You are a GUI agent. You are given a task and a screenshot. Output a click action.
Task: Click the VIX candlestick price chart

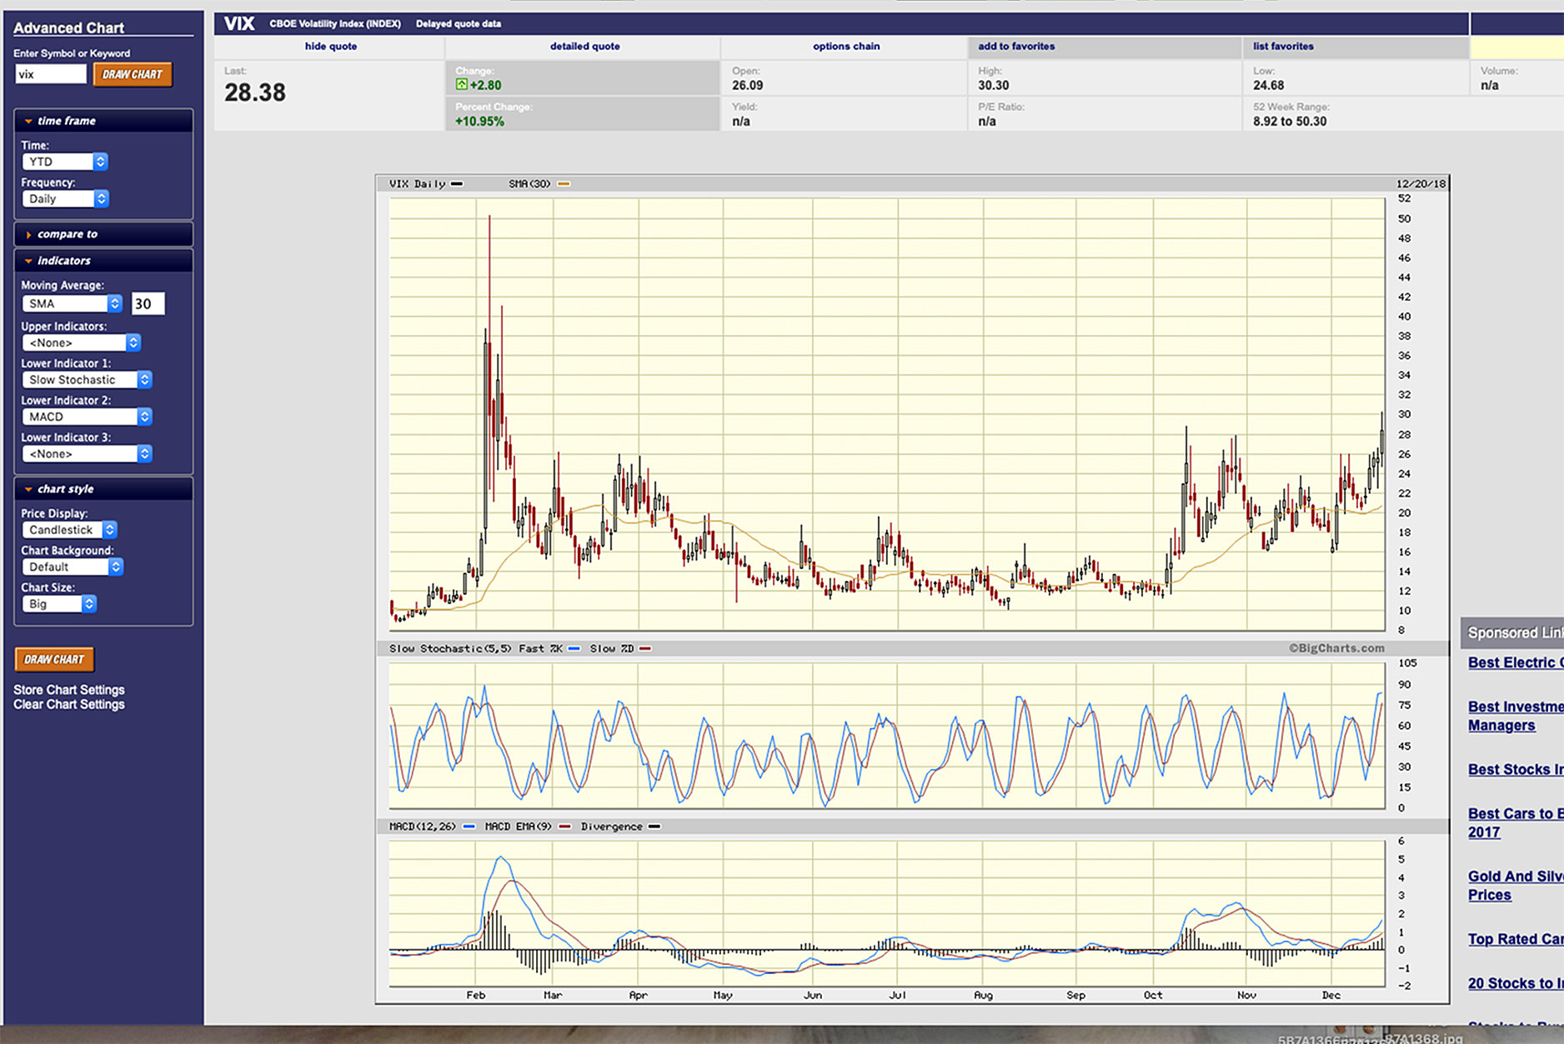click(x=887, y=414)
